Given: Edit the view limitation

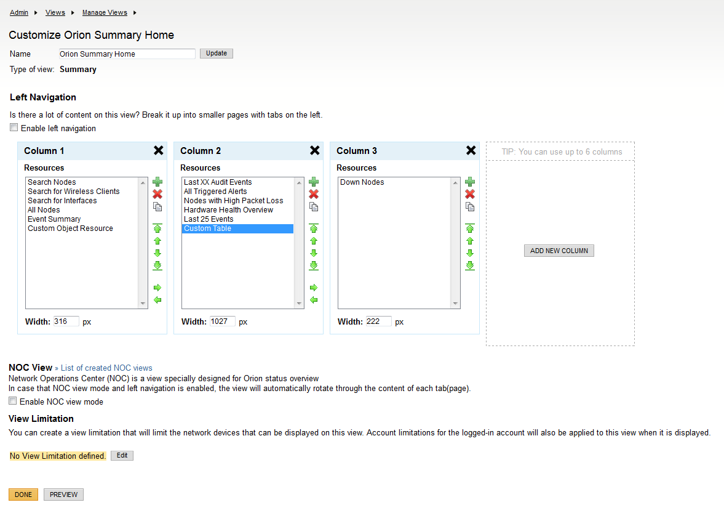Looking at the screenshot, I should [x=122, y=456].
